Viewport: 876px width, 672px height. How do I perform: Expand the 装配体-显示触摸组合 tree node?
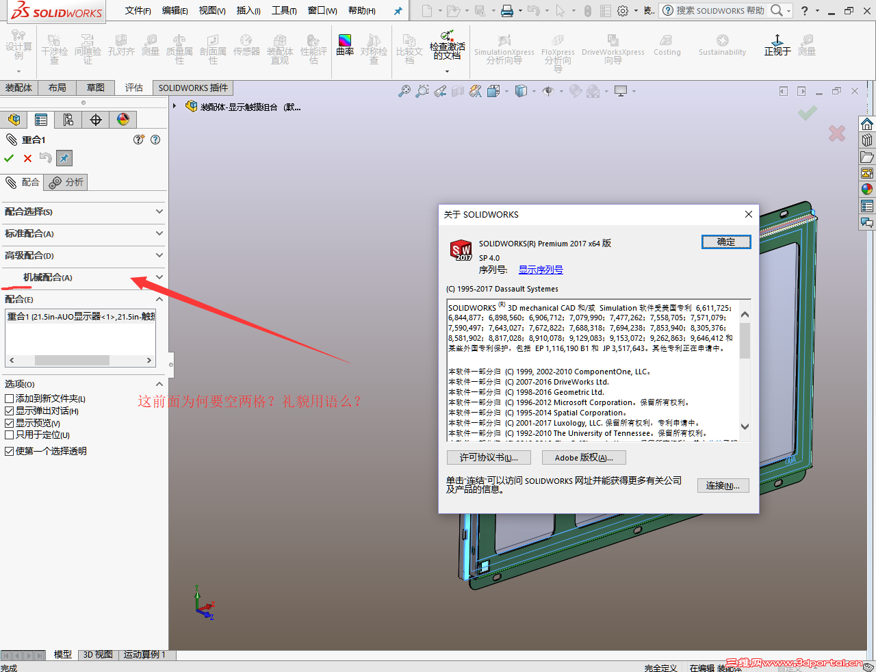click(x=175, y=106)
